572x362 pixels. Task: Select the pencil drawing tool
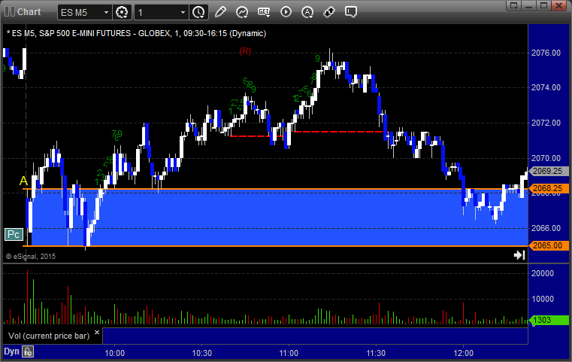pyautogui.click(x=220, y=12)
